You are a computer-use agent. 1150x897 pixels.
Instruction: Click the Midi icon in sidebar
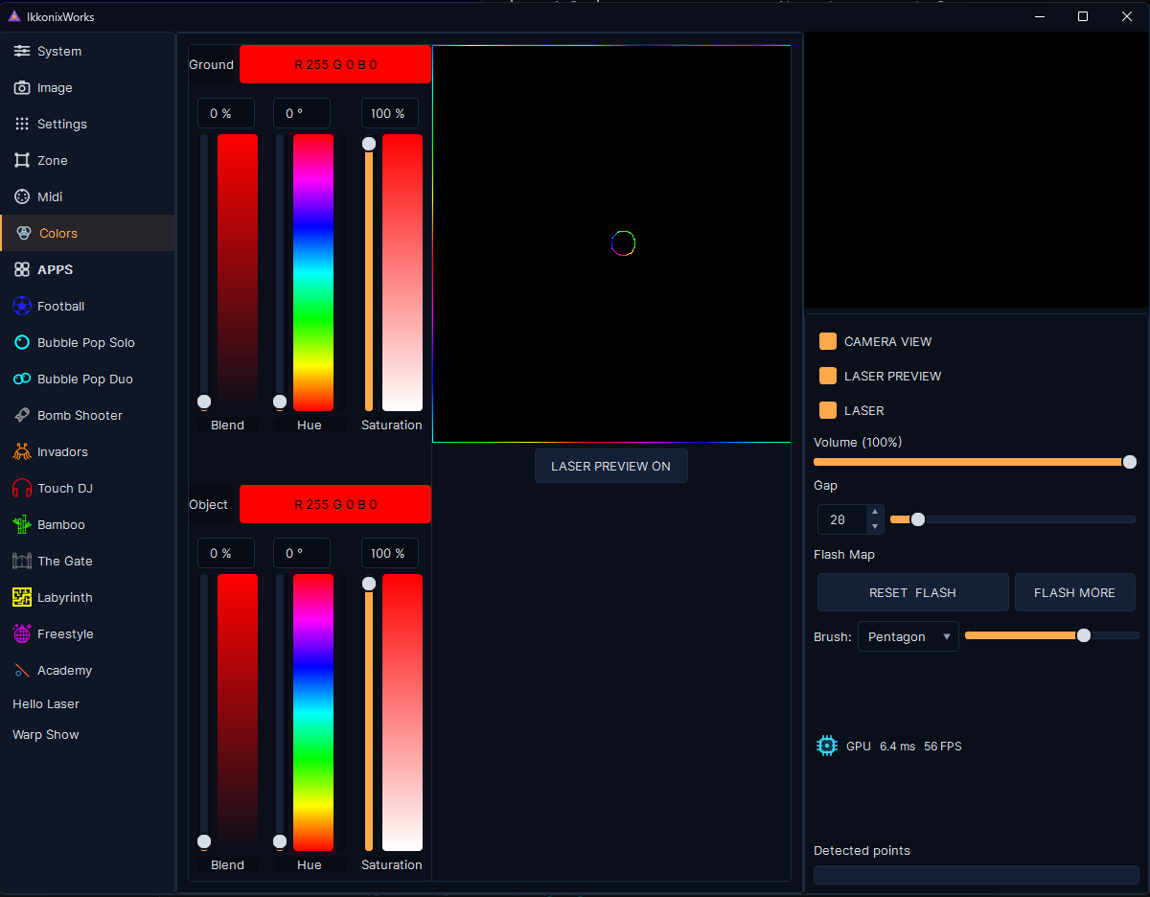[x=22, y=196]
